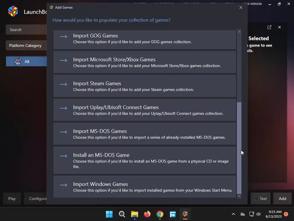
Task: Close the game details side panel
Action: point(280,27)
